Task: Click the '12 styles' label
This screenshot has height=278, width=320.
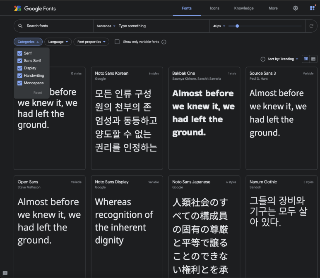Action: tap(76, 74)
